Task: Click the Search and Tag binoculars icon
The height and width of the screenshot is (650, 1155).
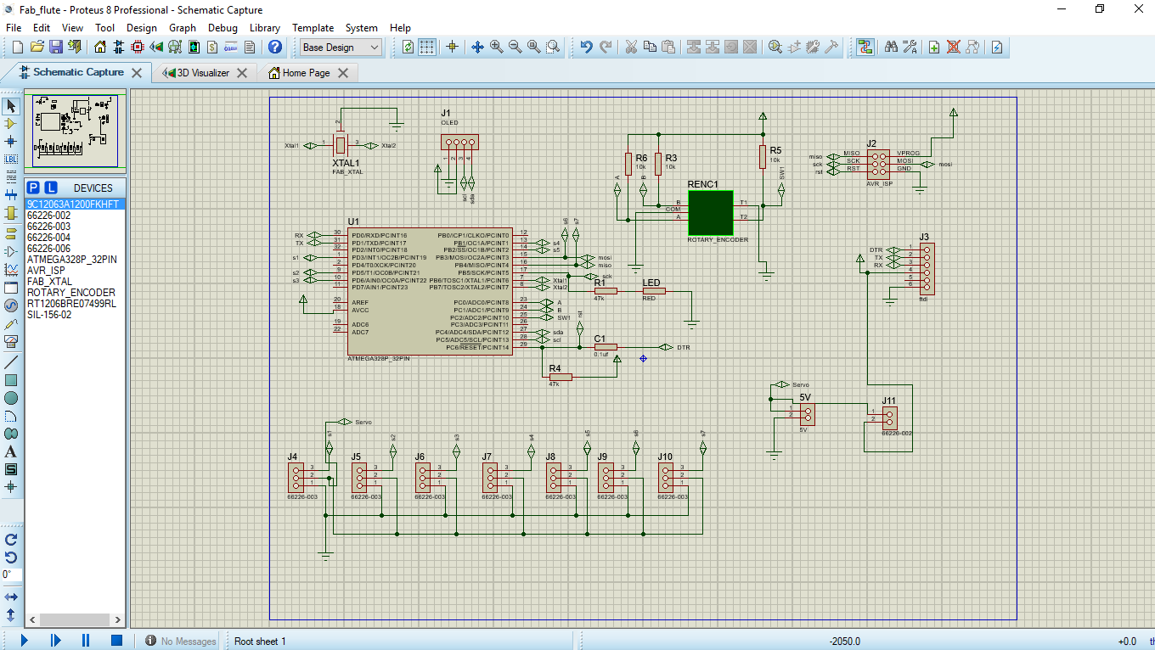Action: pos(891,48)
